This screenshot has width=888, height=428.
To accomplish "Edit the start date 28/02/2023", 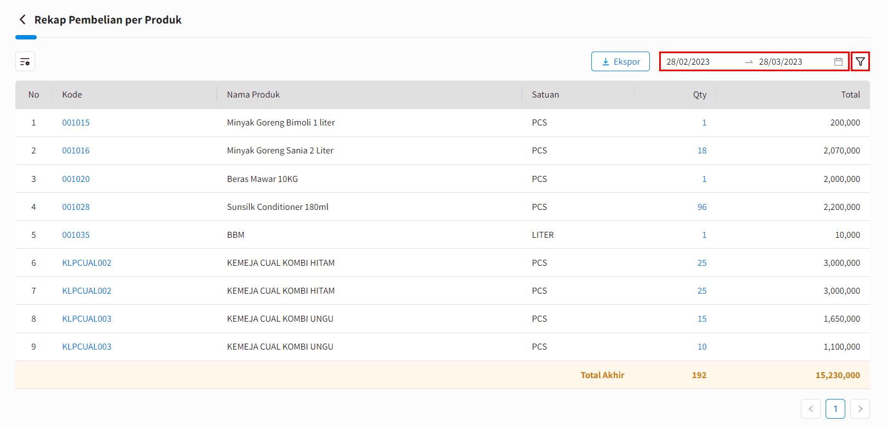I will pos(688,62).
